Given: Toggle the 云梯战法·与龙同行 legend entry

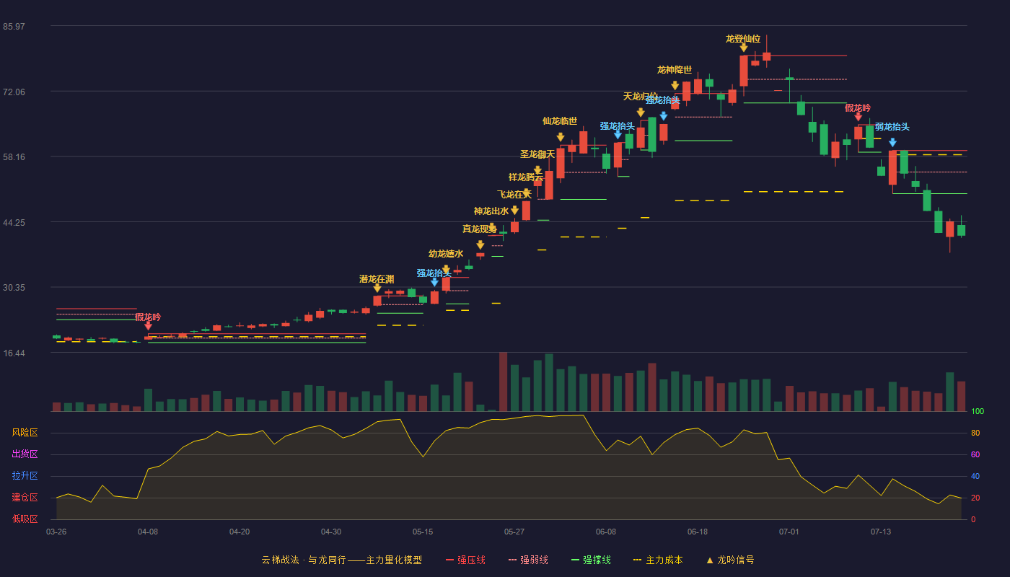Looking at the screenshot, I should pos(341,560).
